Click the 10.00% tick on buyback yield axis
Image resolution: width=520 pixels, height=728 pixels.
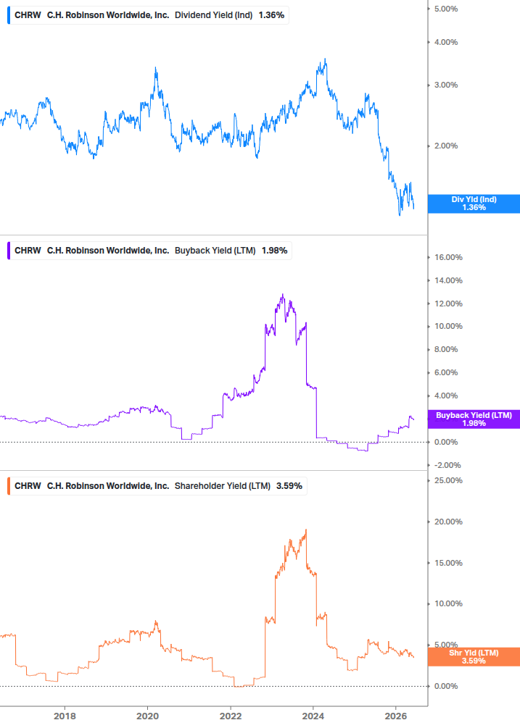tap(448, 327)
